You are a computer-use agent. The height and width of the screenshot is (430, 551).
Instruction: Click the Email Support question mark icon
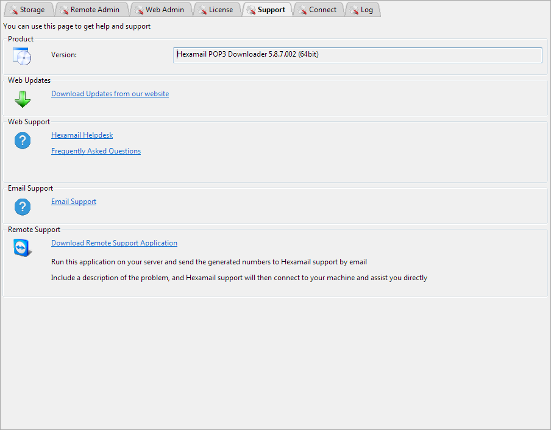[x=22, y=206]
